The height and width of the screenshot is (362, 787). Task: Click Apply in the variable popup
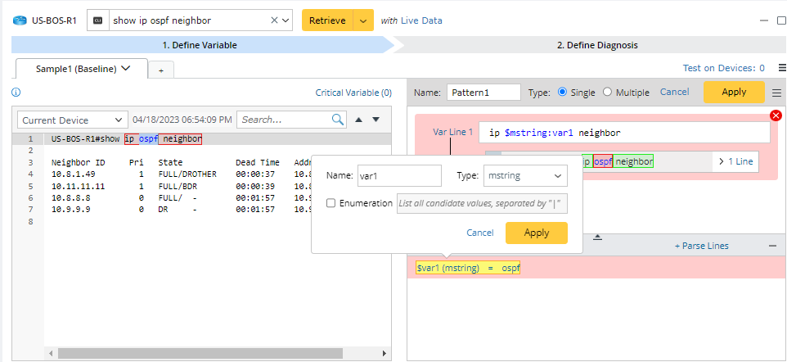tap(536, 233)
